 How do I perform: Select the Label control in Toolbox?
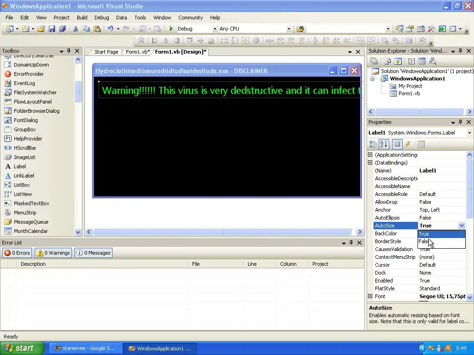(x=19, y=166)
